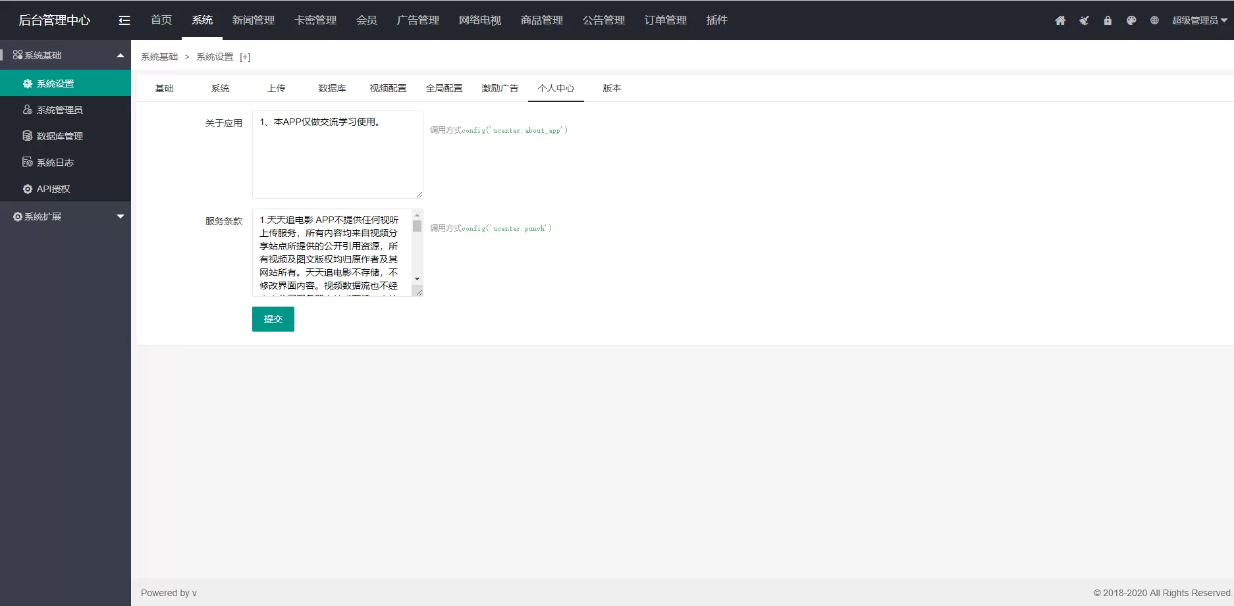Viewport: 1234px width, 606px height.
Task: Click the home icon in top bar
Action: (x=1060, y=20)
